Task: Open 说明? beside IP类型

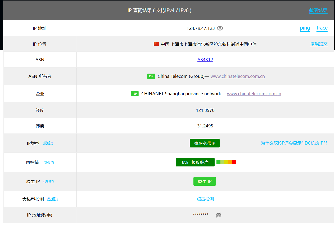Action: [48, 143]
